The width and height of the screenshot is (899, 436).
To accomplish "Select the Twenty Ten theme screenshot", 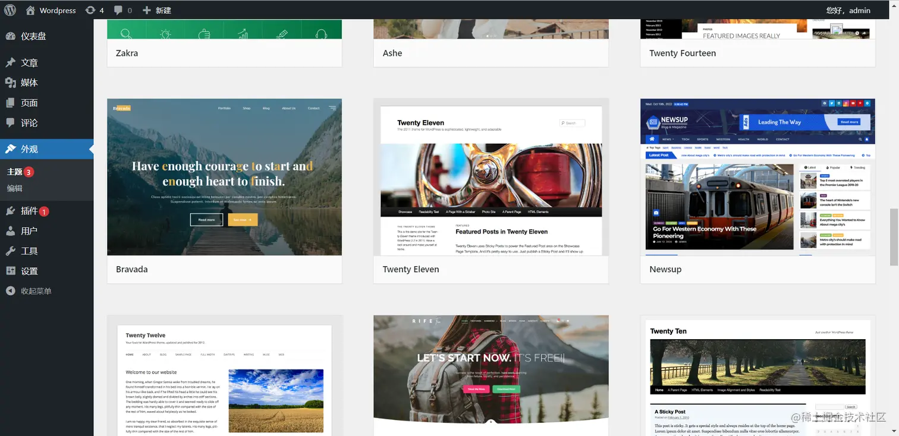I will (757, 375).
